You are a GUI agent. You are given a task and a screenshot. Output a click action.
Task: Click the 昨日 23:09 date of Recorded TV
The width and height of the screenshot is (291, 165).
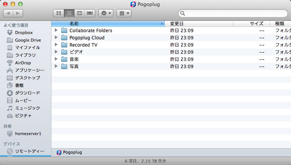pos(182,45)
